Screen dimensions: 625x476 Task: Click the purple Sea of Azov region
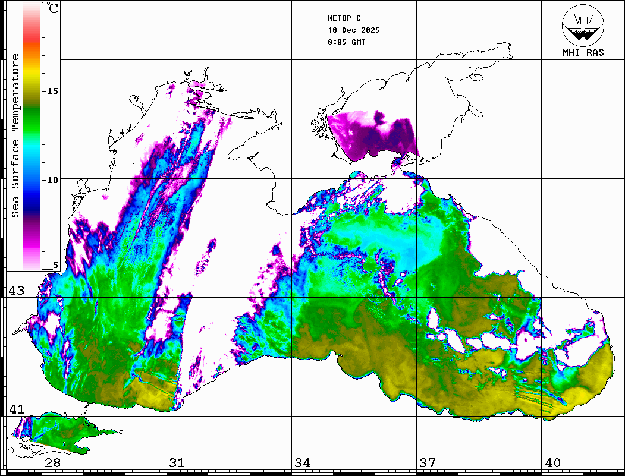pos(372,134)
